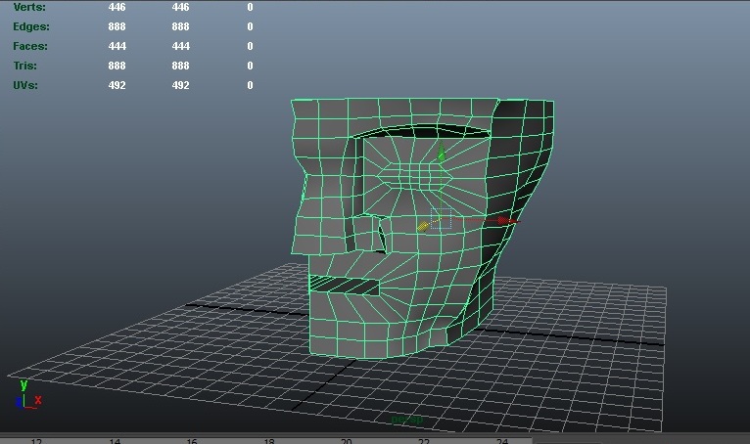Viewport: 750px width, 444px height.
Task: Jump to frame 12 on the timeline
Action: (x=36, y=440)
